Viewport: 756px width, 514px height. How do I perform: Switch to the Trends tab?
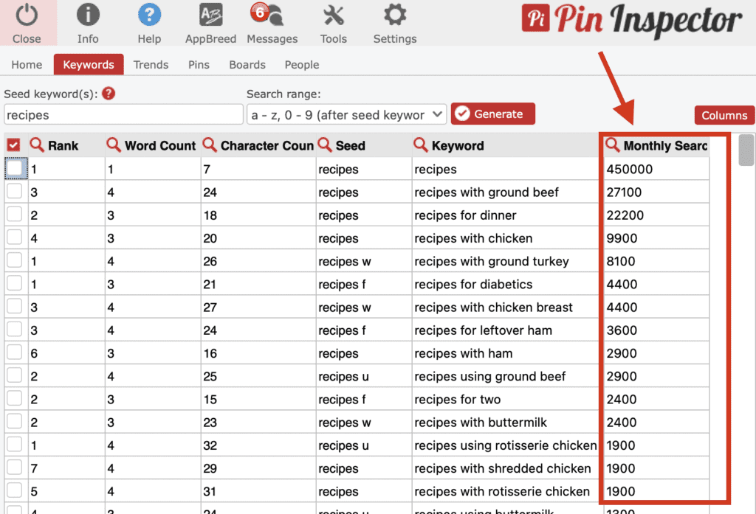pos(151,65)
